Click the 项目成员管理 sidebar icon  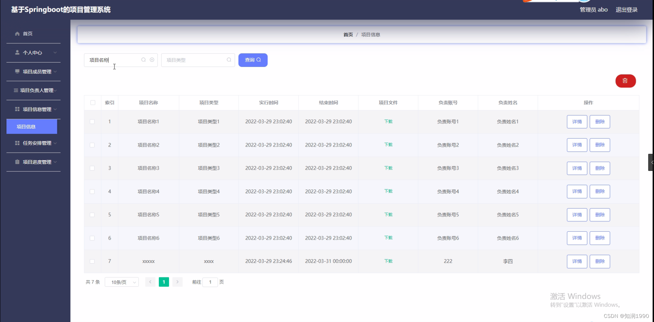click(17, 71)
